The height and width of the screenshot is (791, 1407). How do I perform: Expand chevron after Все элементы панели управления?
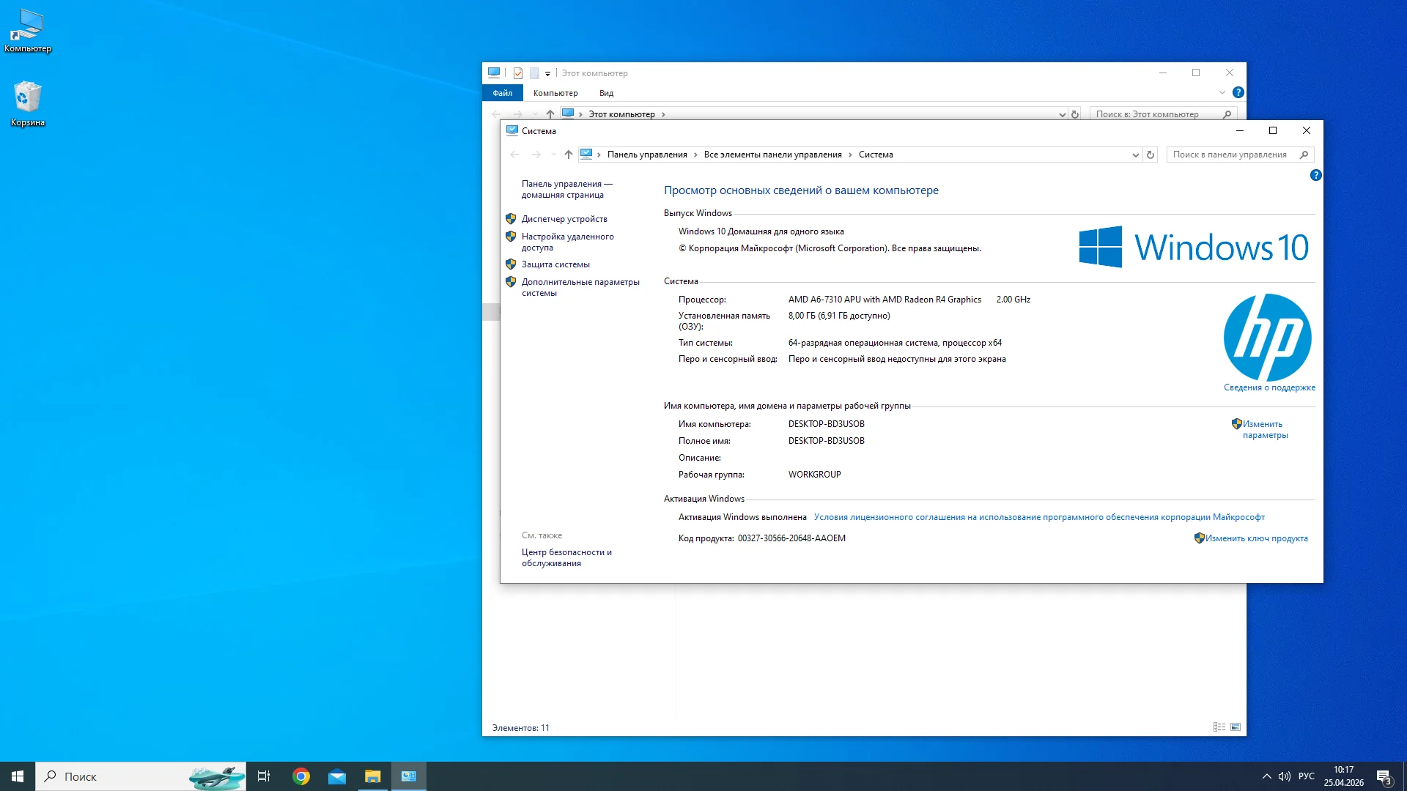point(850,155)
